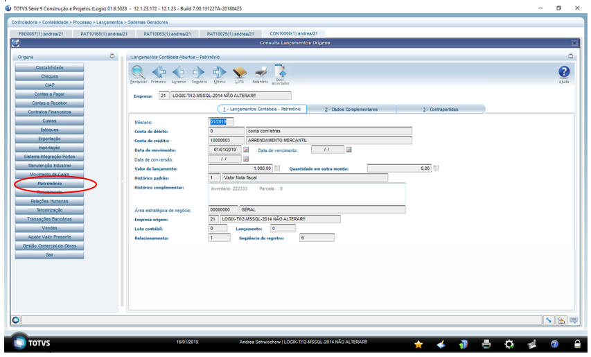Click the TOTVS logo button
The height and width of the screenshot is (357, 591).
coord(31,343)
